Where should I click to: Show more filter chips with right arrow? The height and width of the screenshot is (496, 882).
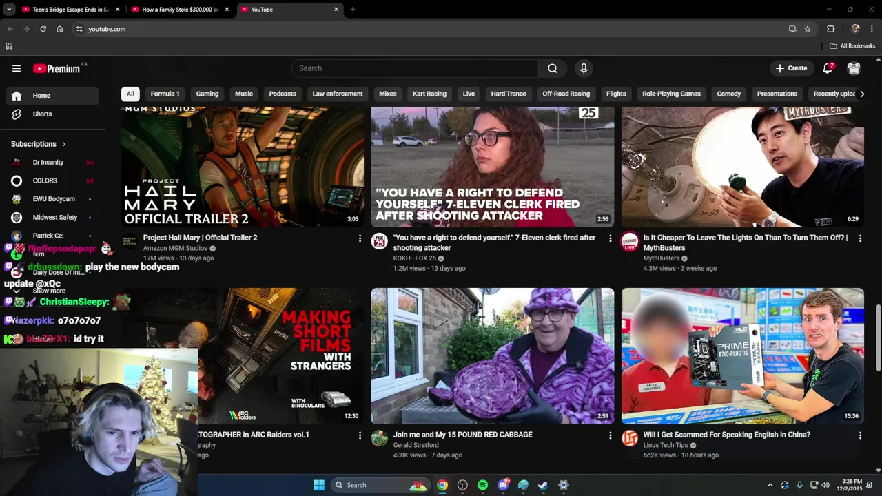click(x=861, y=94)
